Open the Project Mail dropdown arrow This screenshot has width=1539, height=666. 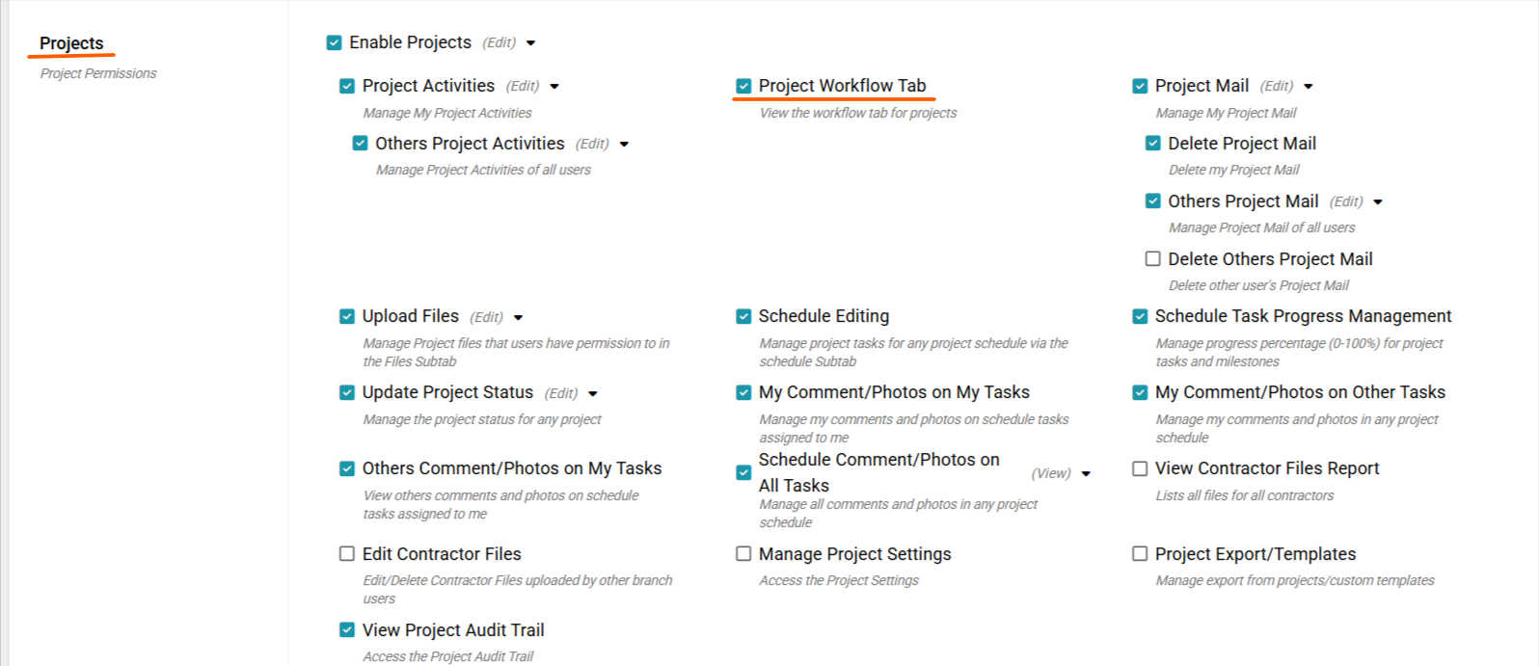(1309, 87)
